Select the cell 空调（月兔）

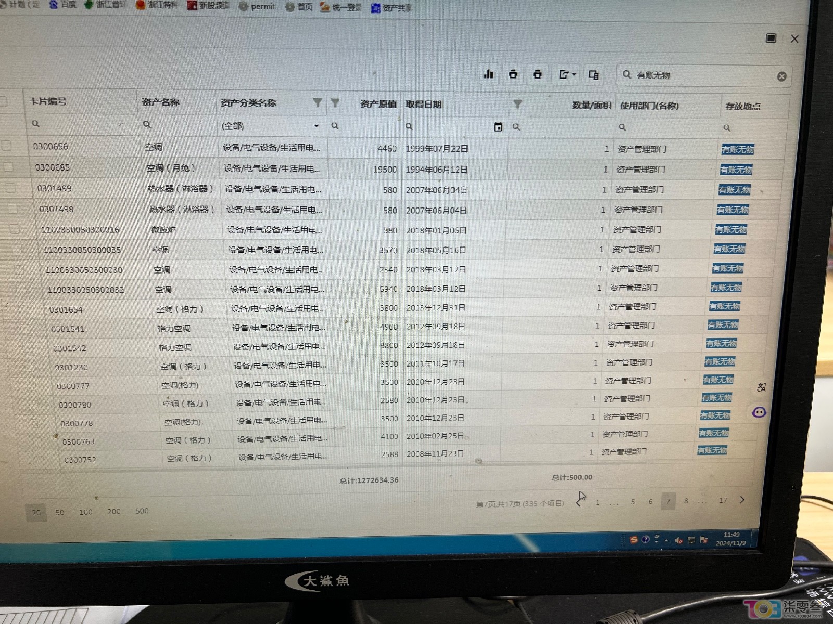(171, 168)
